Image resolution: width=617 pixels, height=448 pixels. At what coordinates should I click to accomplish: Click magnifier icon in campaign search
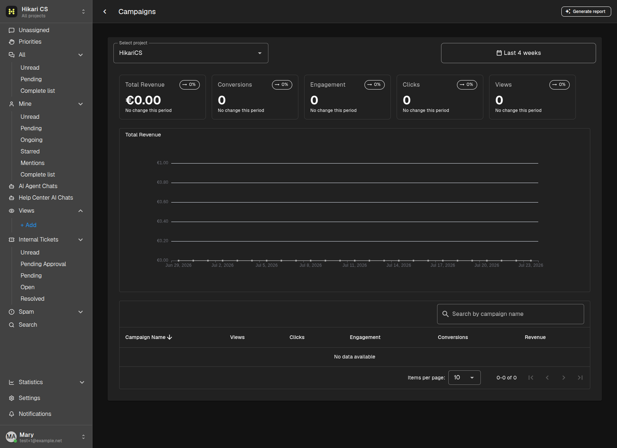click(x=445, y=314)
